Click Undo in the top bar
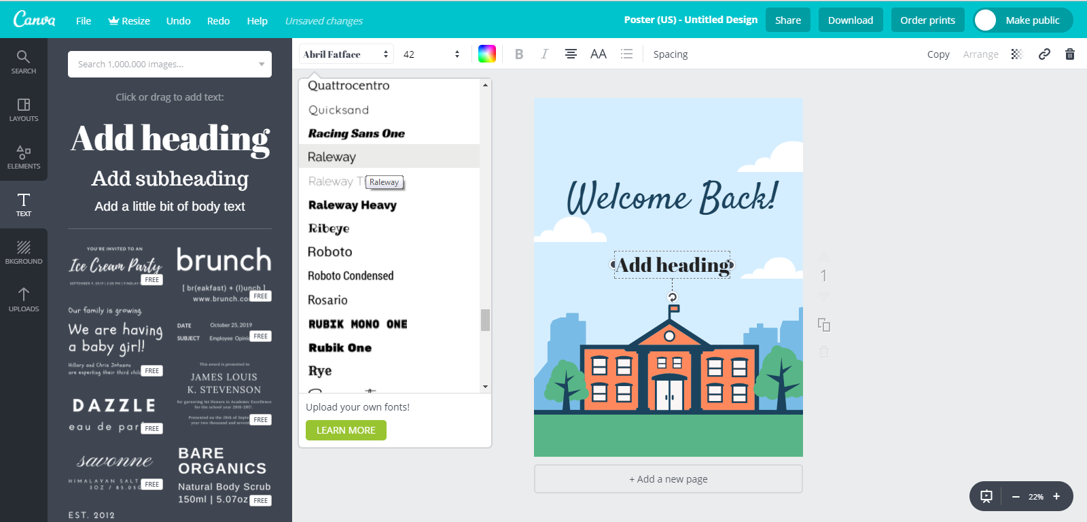This screenshot has width=1087, height=522. click(x=179, y=21)
